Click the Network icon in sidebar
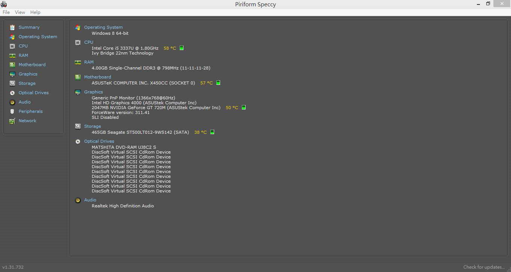511x272 pixels. 12,121
